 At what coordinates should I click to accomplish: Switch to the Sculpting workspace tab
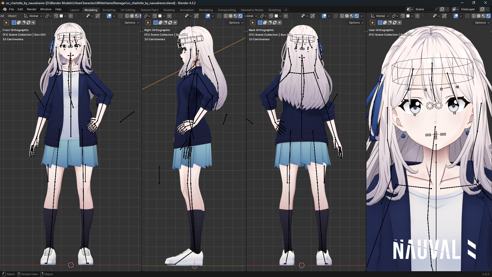[109, 10]
